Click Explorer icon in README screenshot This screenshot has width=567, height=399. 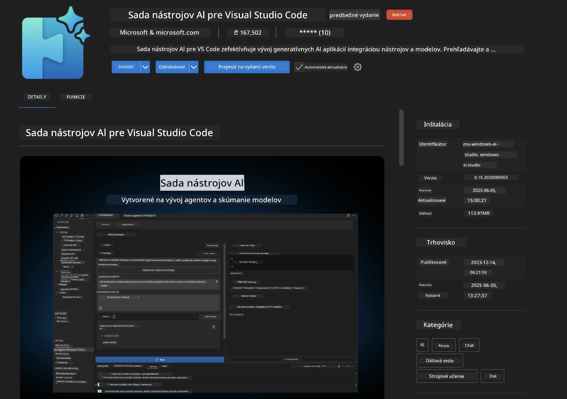point(56,215)
